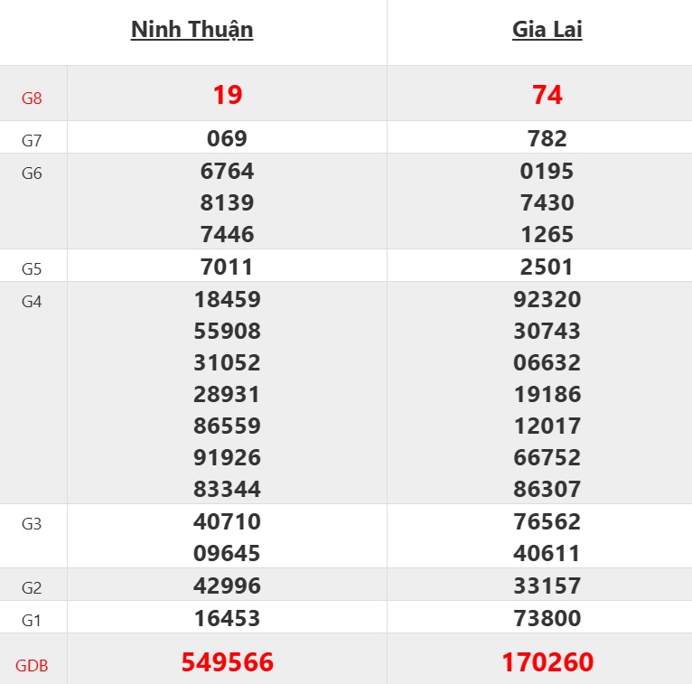
Task: Click the G2 result 33157
Action: point(547,586)
